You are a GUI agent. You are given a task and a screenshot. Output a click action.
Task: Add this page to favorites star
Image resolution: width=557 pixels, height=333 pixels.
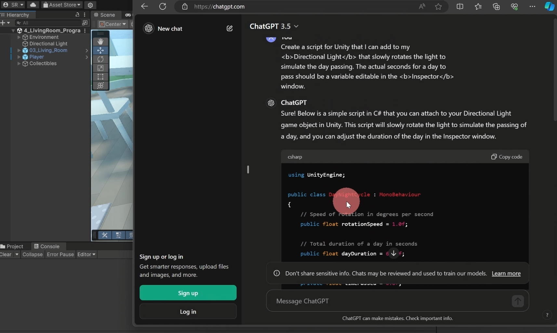click(438, 6)
